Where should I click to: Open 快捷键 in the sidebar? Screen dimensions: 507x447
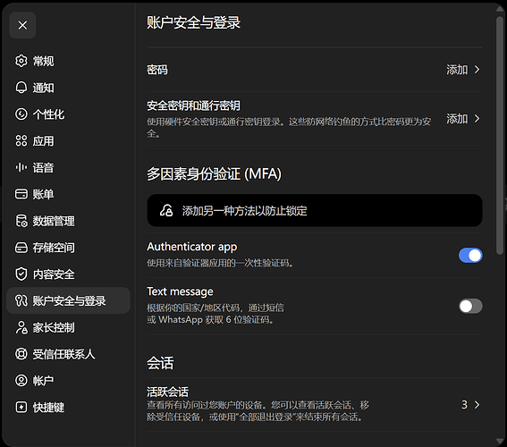[68, 408]
